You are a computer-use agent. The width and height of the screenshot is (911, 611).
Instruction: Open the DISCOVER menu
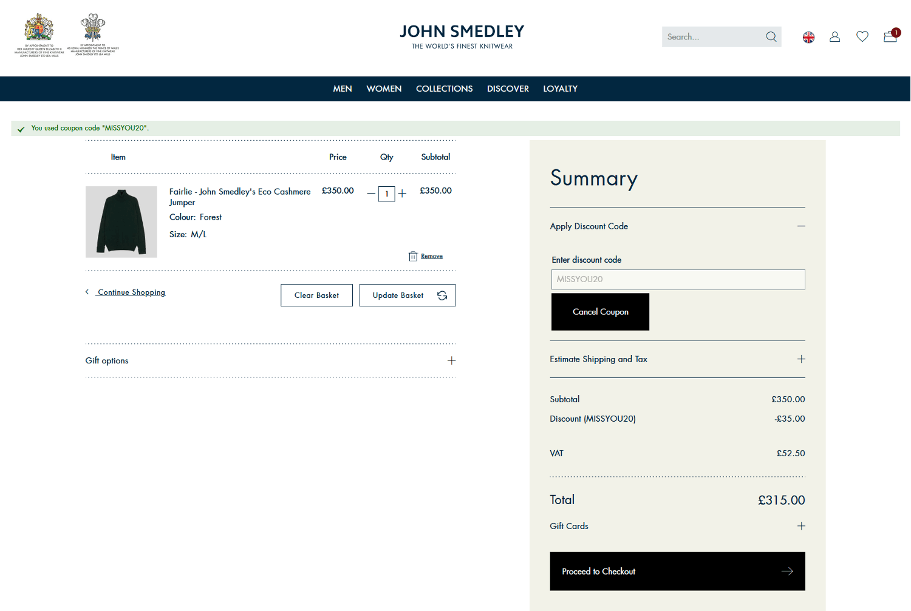click(x=508, y=89)
